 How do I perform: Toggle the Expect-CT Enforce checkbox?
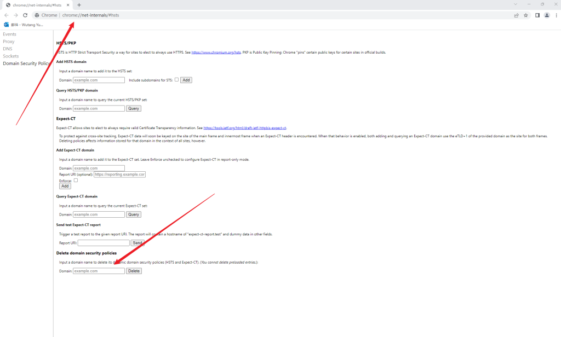point(76,180)
